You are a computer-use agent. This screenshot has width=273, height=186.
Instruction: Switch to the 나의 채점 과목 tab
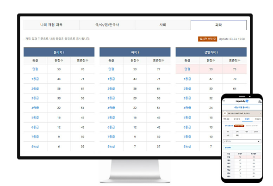51,25
